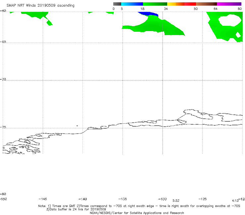Pick the gray segment of the wind color bar
Viewport: 245px width, 215px height.
(x=117, y=4)
